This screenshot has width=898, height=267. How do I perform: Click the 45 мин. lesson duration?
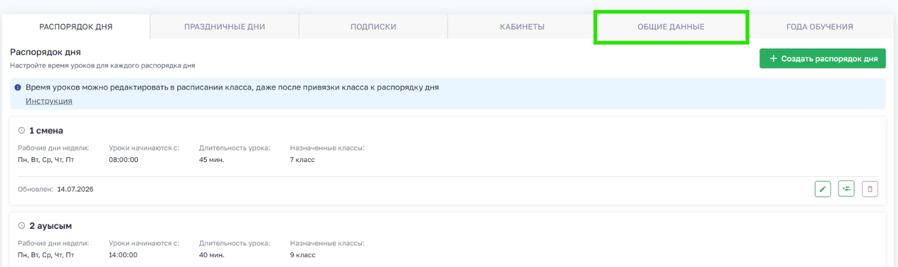click(212, 160)
